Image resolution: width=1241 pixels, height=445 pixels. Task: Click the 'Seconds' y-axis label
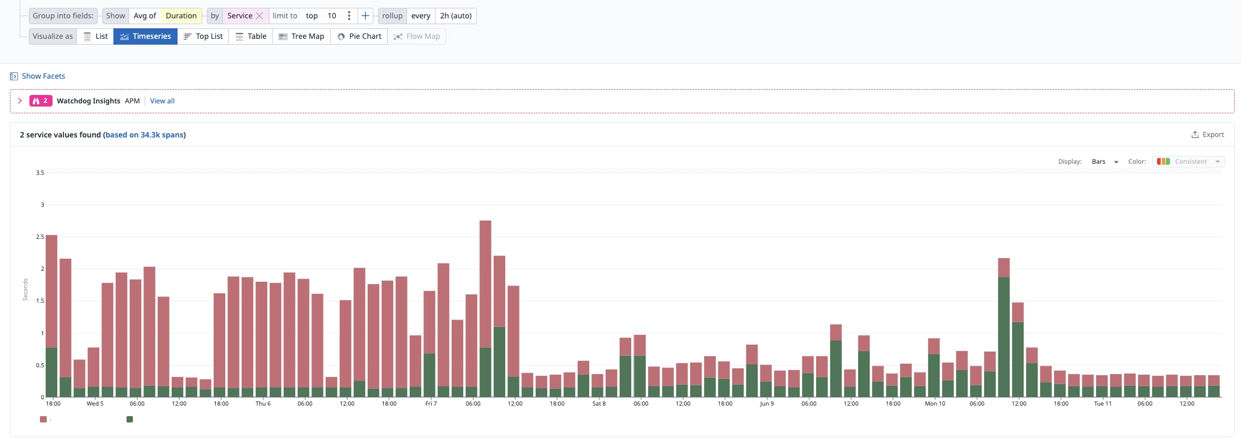pos(25,290)
